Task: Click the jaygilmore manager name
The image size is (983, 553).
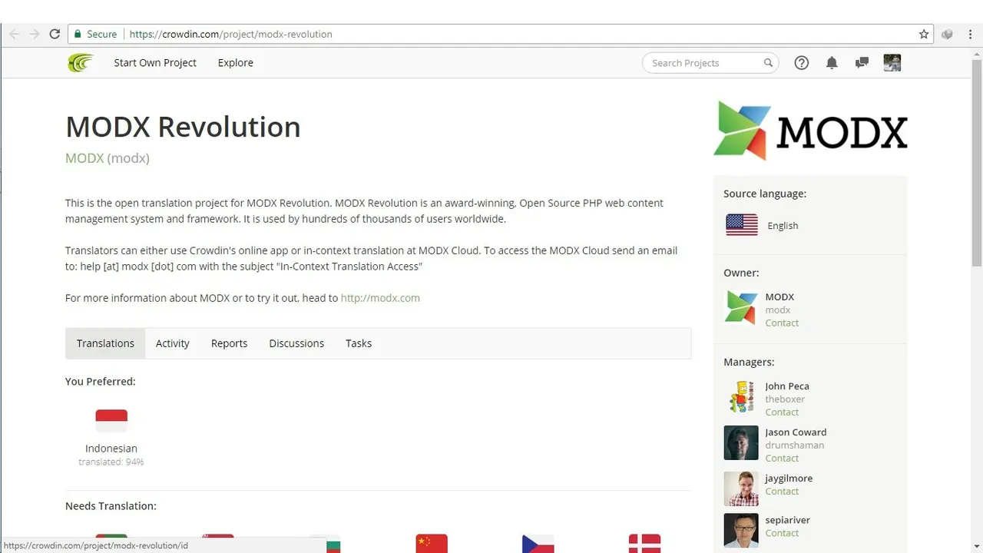Action: point(789,478)
